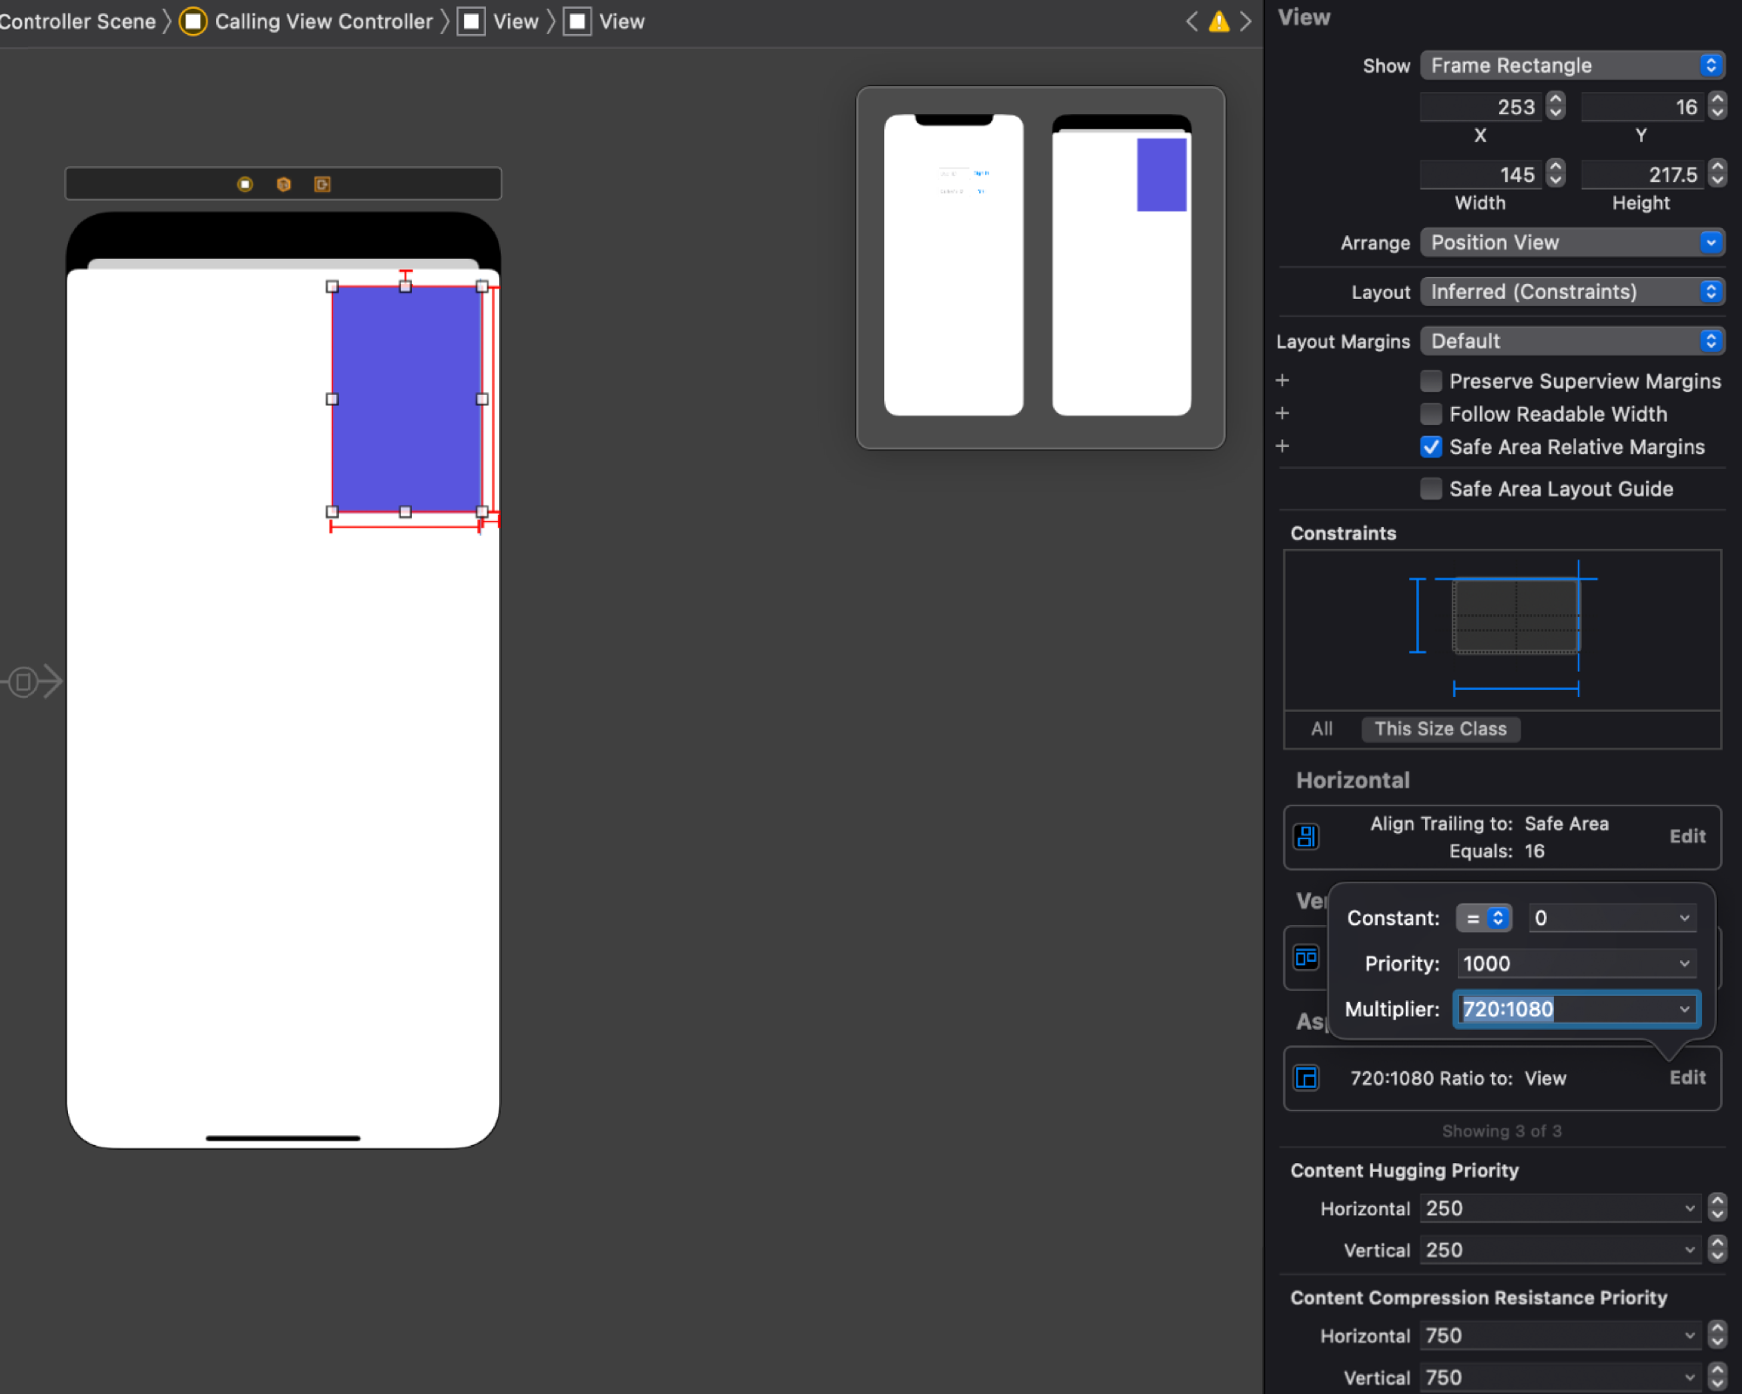This screenshot has height=1394, width=1742.
Task: Click the first View breadcrumb item
Action: click(x=499, y=21)
